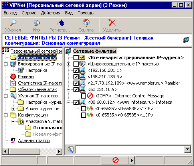Expand the Широковещательные IP-пакеты node

[68, 64]
